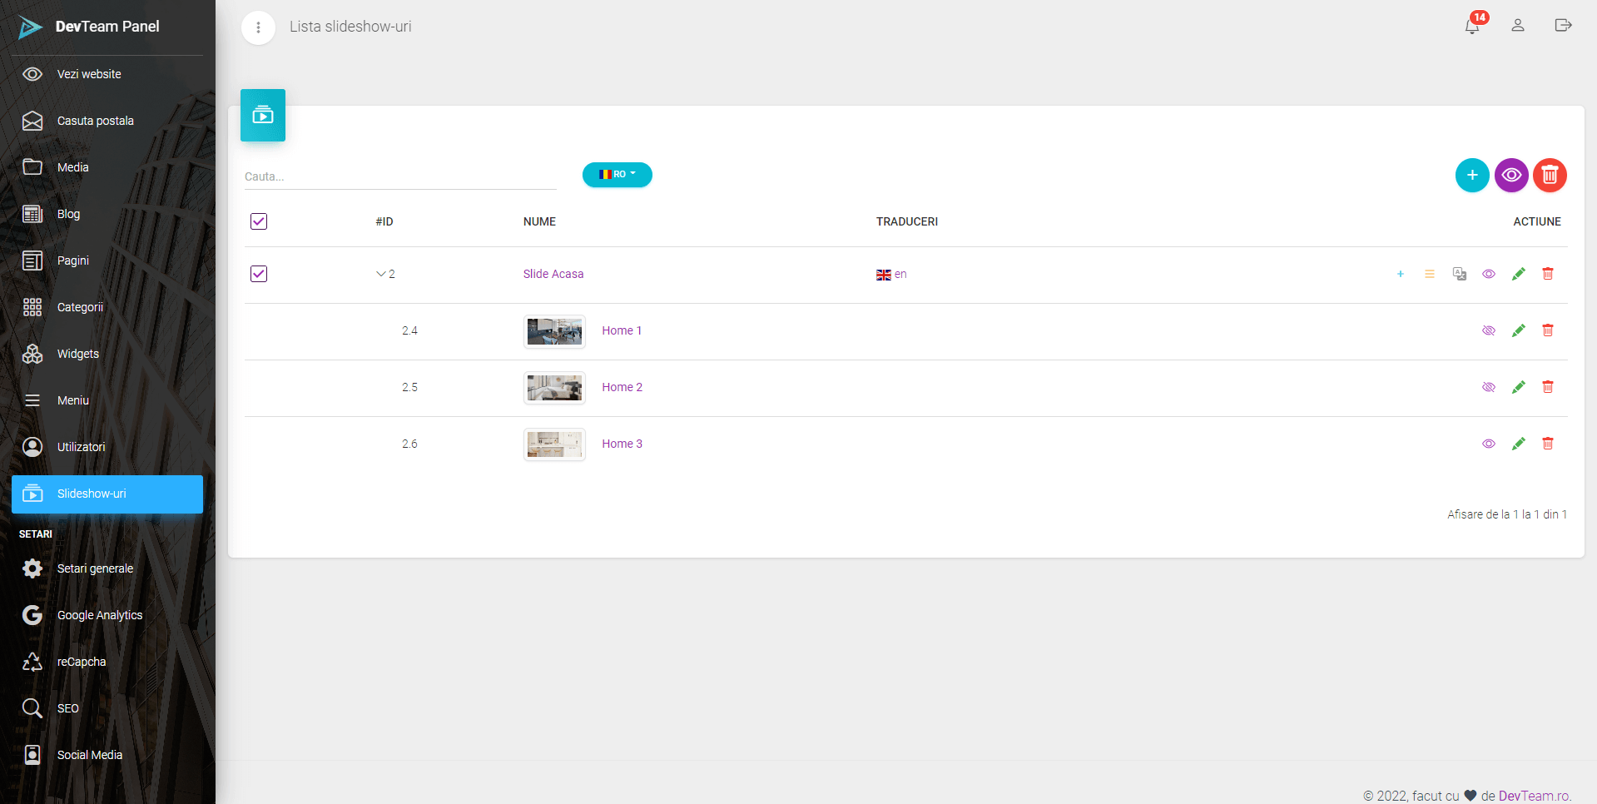Open Widgets in the sidebar

pyautogui.click(x=78, y=354)
